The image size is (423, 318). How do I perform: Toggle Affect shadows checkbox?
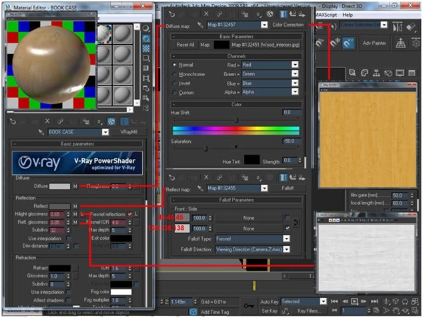tap(69, 300)
